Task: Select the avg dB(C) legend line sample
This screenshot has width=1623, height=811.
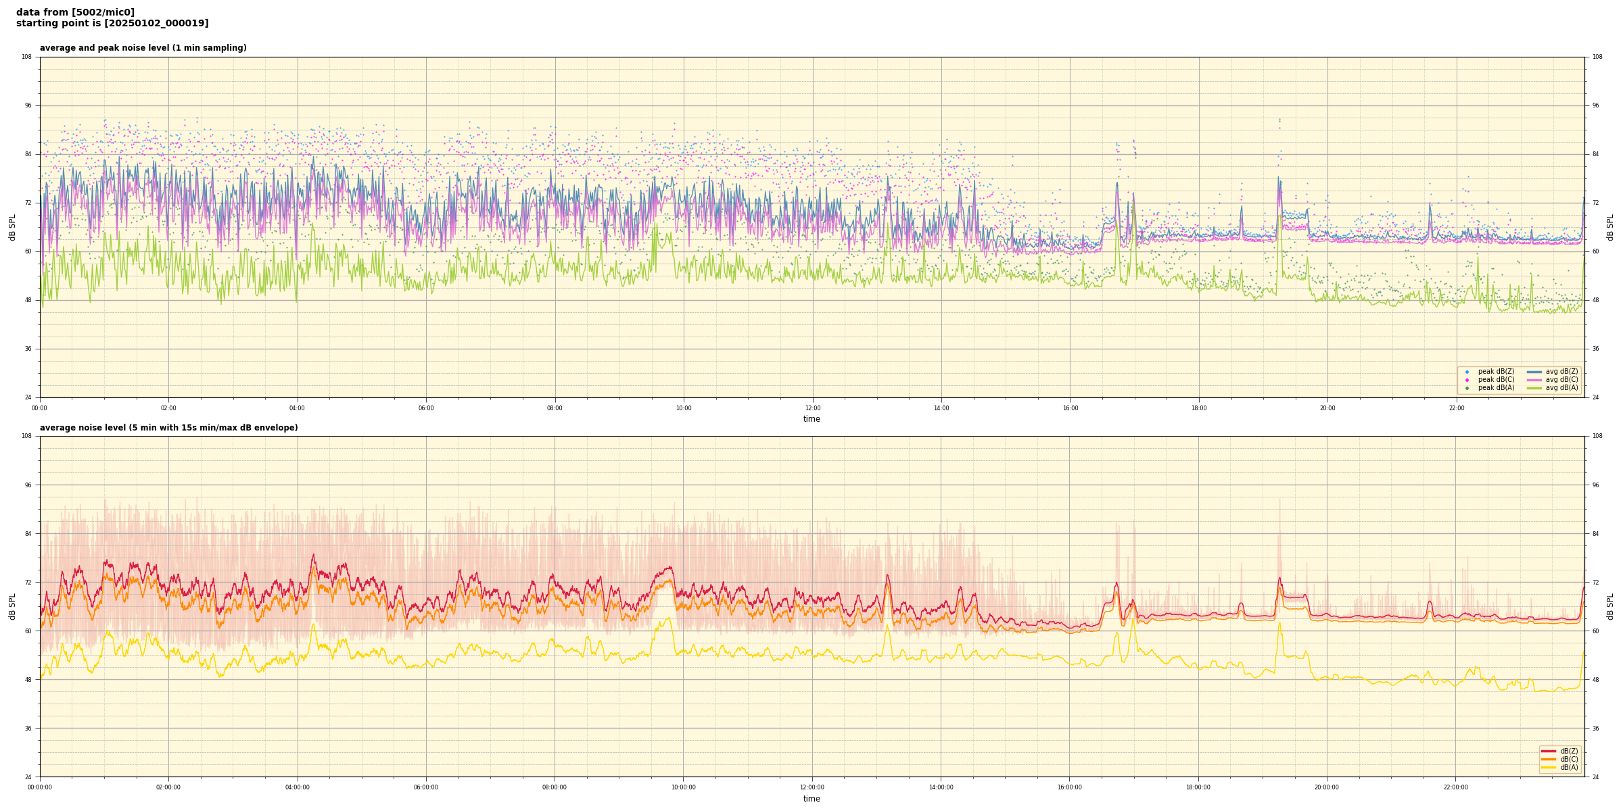Action: click(x=1534, y=380)
